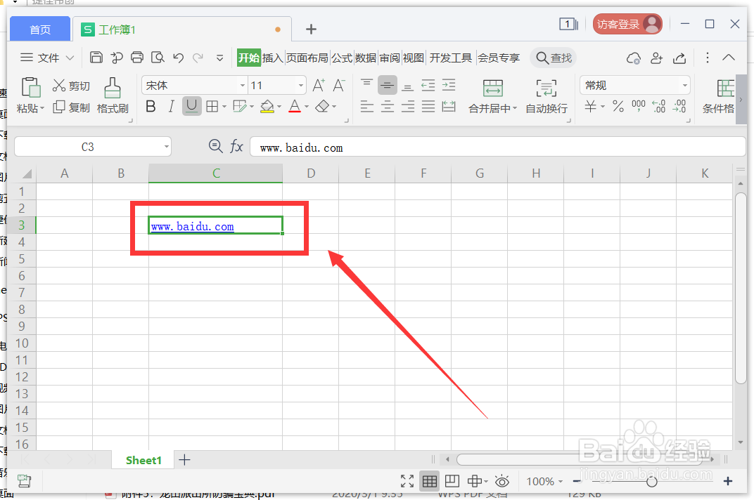
Task: Center text horizontally
Action: (387, 106)
